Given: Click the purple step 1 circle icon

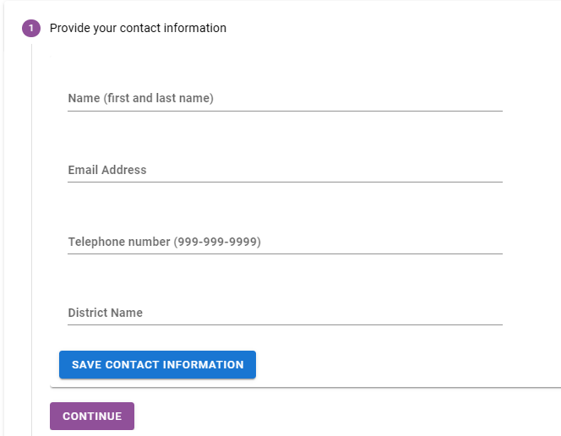Looking at the screenshot, I should pyautogui.click(x=31, y=28).
